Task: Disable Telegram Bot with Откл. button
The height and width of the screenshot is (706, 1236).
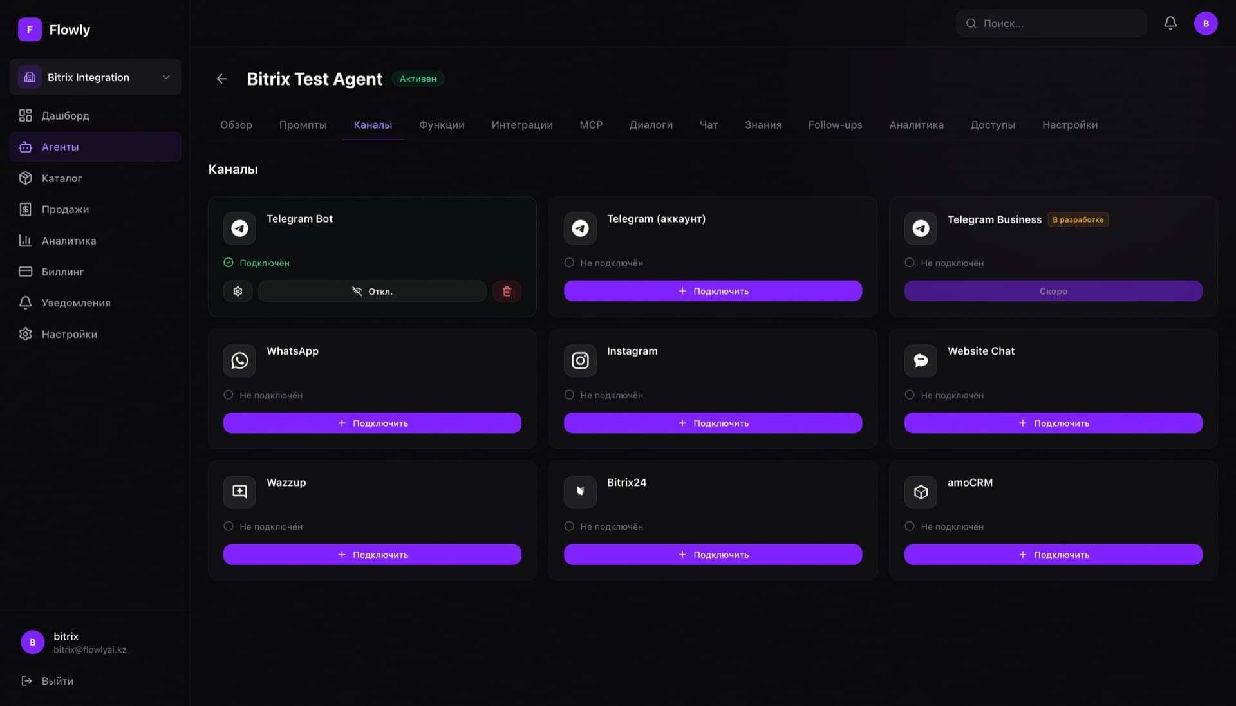Action: (x=372, y=291)
